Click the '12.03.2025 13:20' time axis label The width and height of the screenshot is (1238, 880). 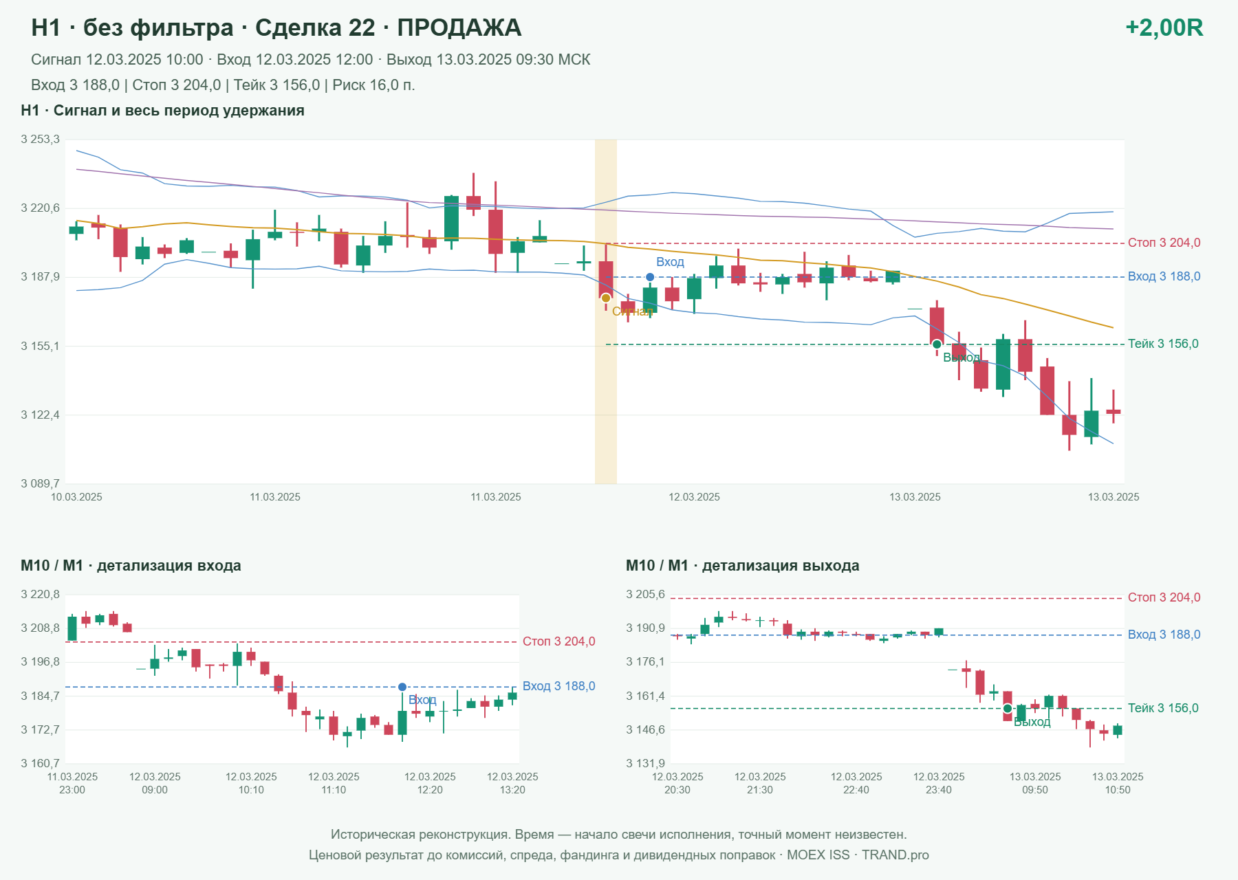(x=512, y=783)
